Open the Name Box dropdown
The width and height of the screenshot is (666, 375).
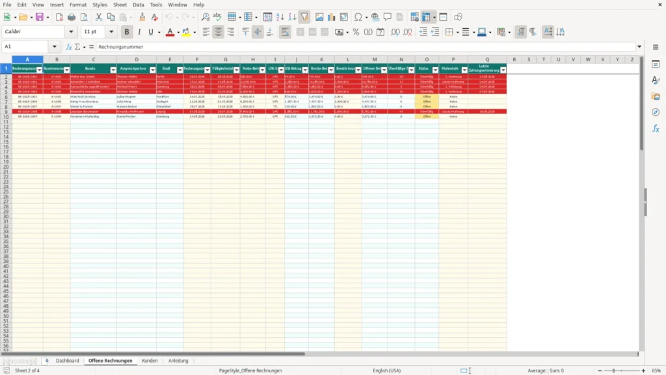point(55,47)
